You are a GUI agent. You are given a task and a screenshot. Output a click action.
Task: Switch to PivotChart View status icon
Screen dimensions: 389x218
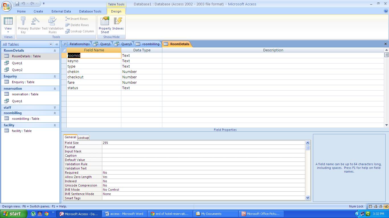tap(381, 206)
